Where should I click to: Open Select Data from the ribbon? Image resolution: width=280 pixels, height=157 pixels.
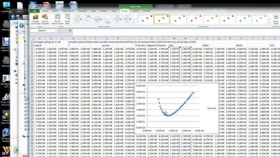point(67,19)
